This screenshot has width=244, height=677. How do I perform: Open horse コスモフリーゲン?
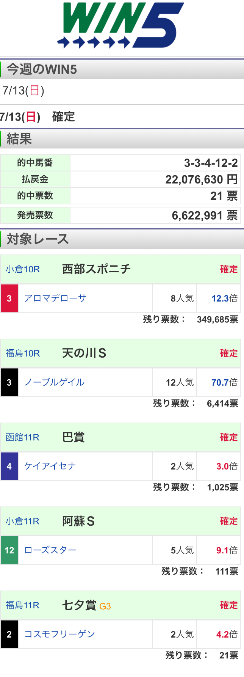click(x=59, y=634)
